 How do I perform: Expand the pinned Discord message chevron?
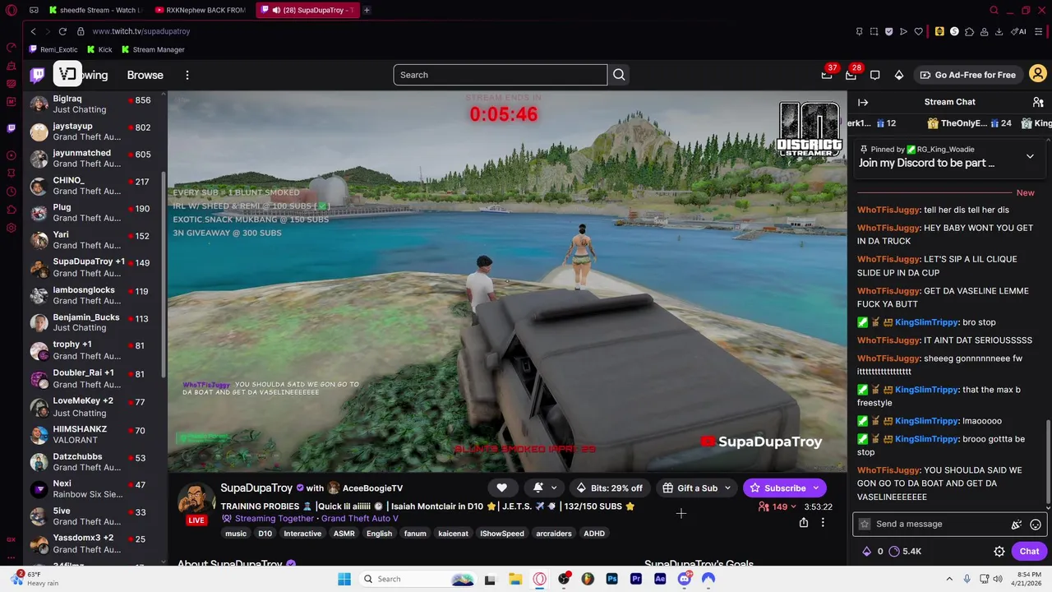[1030, 156]
